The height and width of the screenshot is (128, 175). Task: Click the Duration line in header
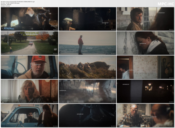5,6
